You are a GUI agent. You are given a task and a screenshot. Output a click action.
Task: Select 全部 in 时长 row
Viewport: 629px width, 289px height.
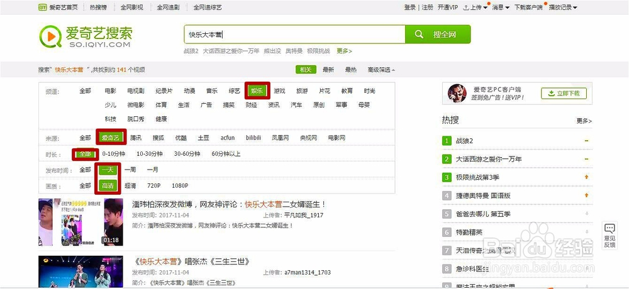pyautogui.click(x=86, y=153)
